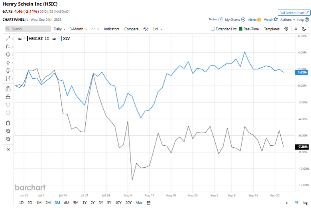Select the 1Y range tab
This screenshot has width=311, height=208.
click(85, 203)
